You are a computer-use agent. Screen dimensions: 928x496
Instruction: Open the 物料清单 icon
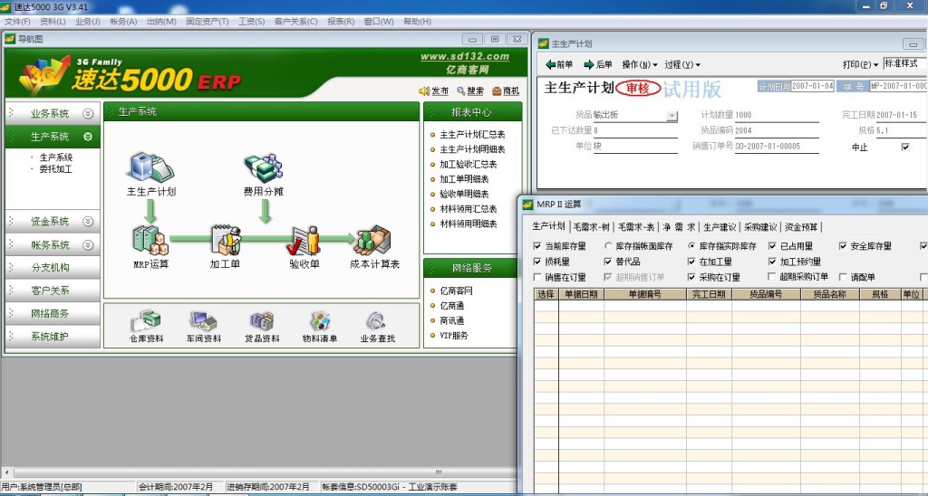click(x=320, y=321)
